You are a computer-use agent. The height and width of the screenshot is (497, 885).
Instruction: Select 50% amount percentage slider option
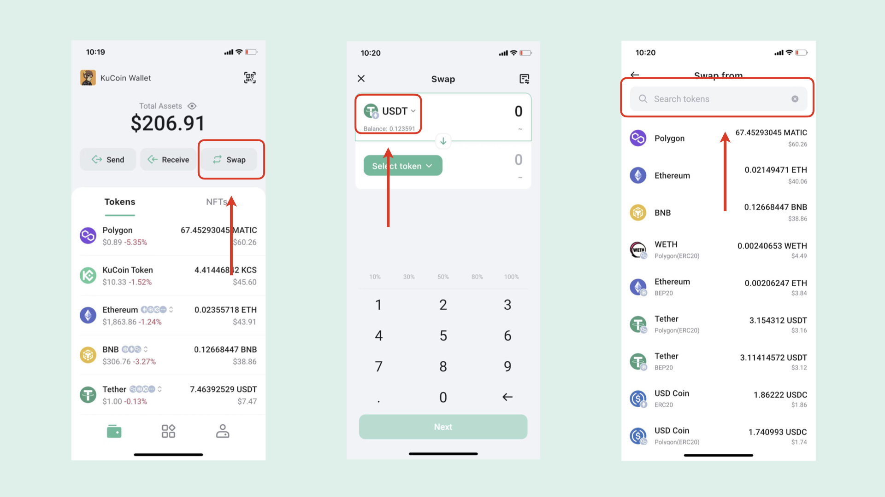(x=442, y=276)
